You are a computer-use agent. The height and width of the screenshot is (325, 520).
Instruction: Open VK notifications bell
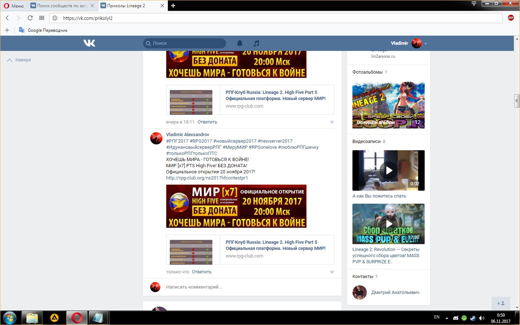tap(240, 43)
